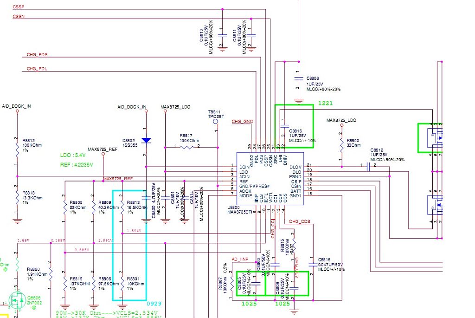Click the 'R8806 97.6KOhm' label
The height and width of the screenshot is (318, 475).
pos(109,281)
